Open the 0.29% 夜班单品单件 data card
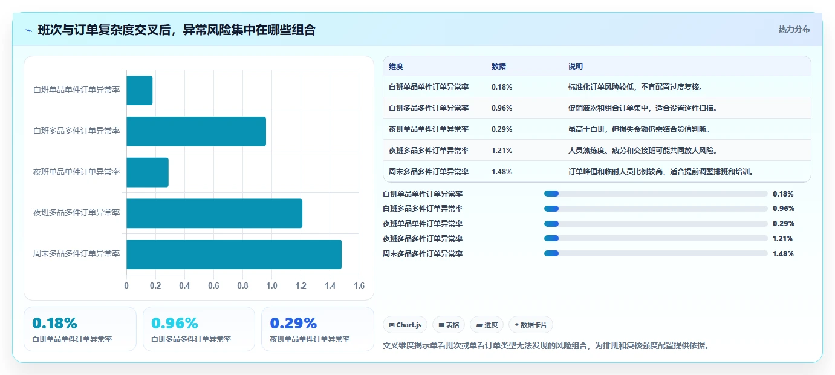Screen dimensions: 835x375 317,329
